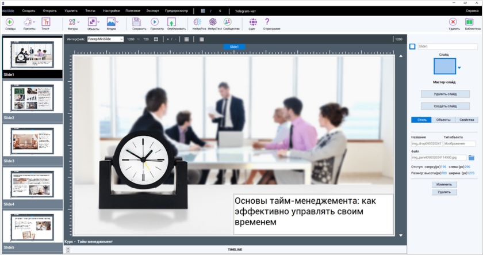Click the canvas scroll down arrow
This screenshot has width=483, height=255.
pyautogui.click(x=401, y=235)
